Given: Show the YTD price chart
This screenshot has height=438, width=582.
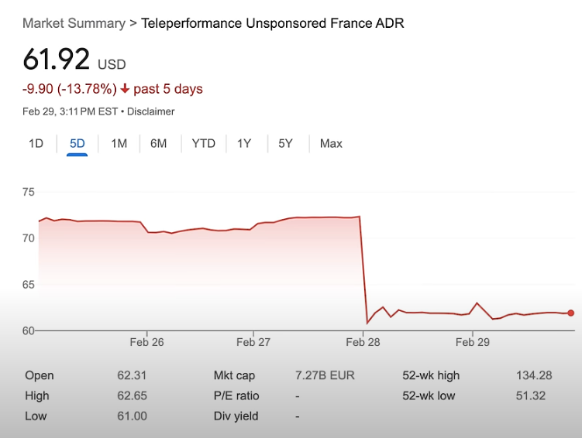Looking at the screenshot, I should click(203, 144).
